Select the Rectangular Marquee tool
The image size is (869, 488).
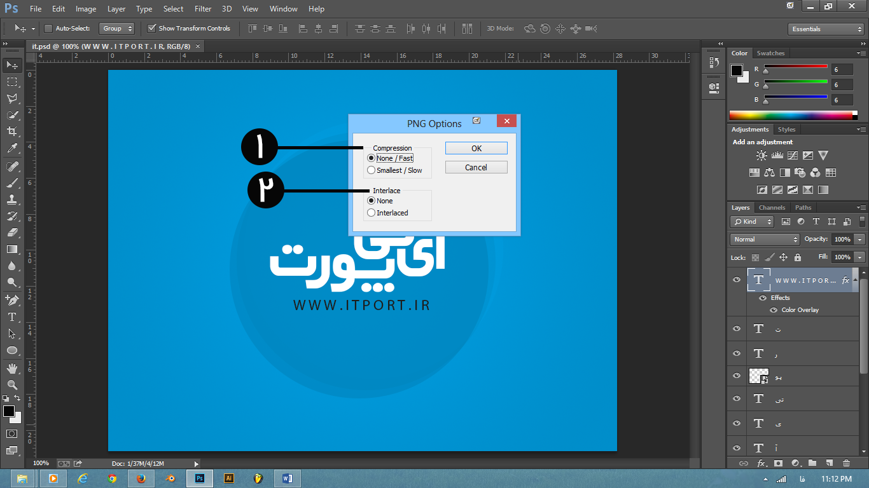click(12, 82)
